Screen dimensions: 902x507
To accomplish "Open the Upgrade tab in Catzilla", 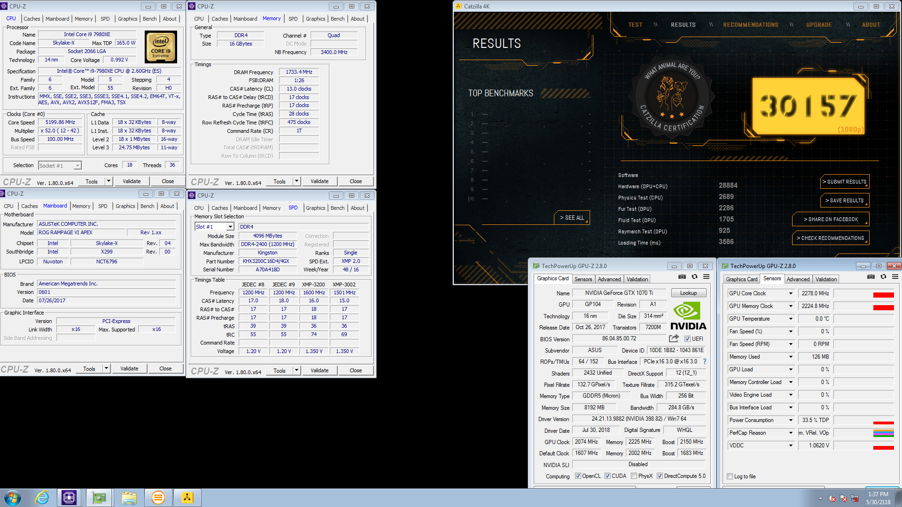I will pos(819,25).
